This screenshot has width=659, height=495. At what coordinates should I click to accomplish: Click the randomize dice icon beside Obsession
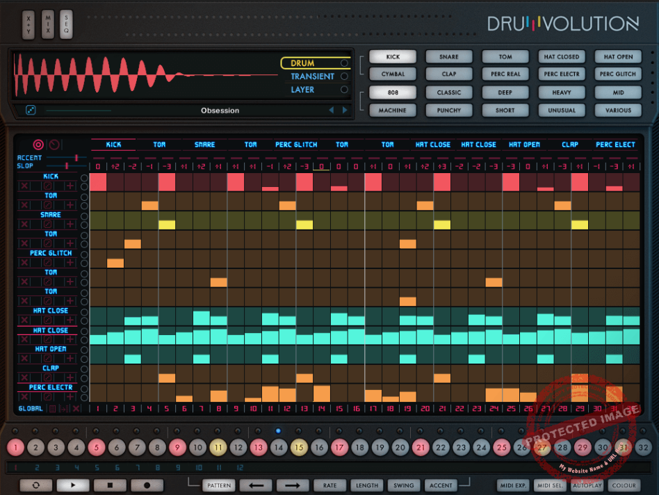[x=31, y=110]
